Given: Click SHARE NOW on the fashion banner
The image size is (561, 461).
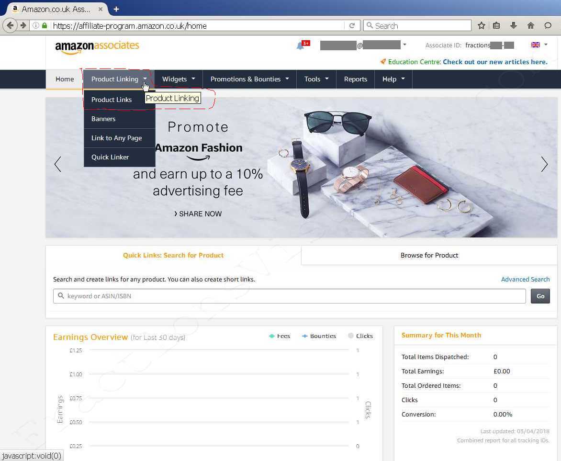Looking at the screenshot, I should (x=198, y=214).
